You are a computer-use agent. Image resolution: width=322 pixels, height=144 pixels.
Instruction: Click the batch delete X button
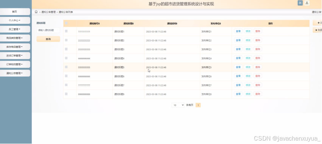pyautogui.click(x=317, y=30)
